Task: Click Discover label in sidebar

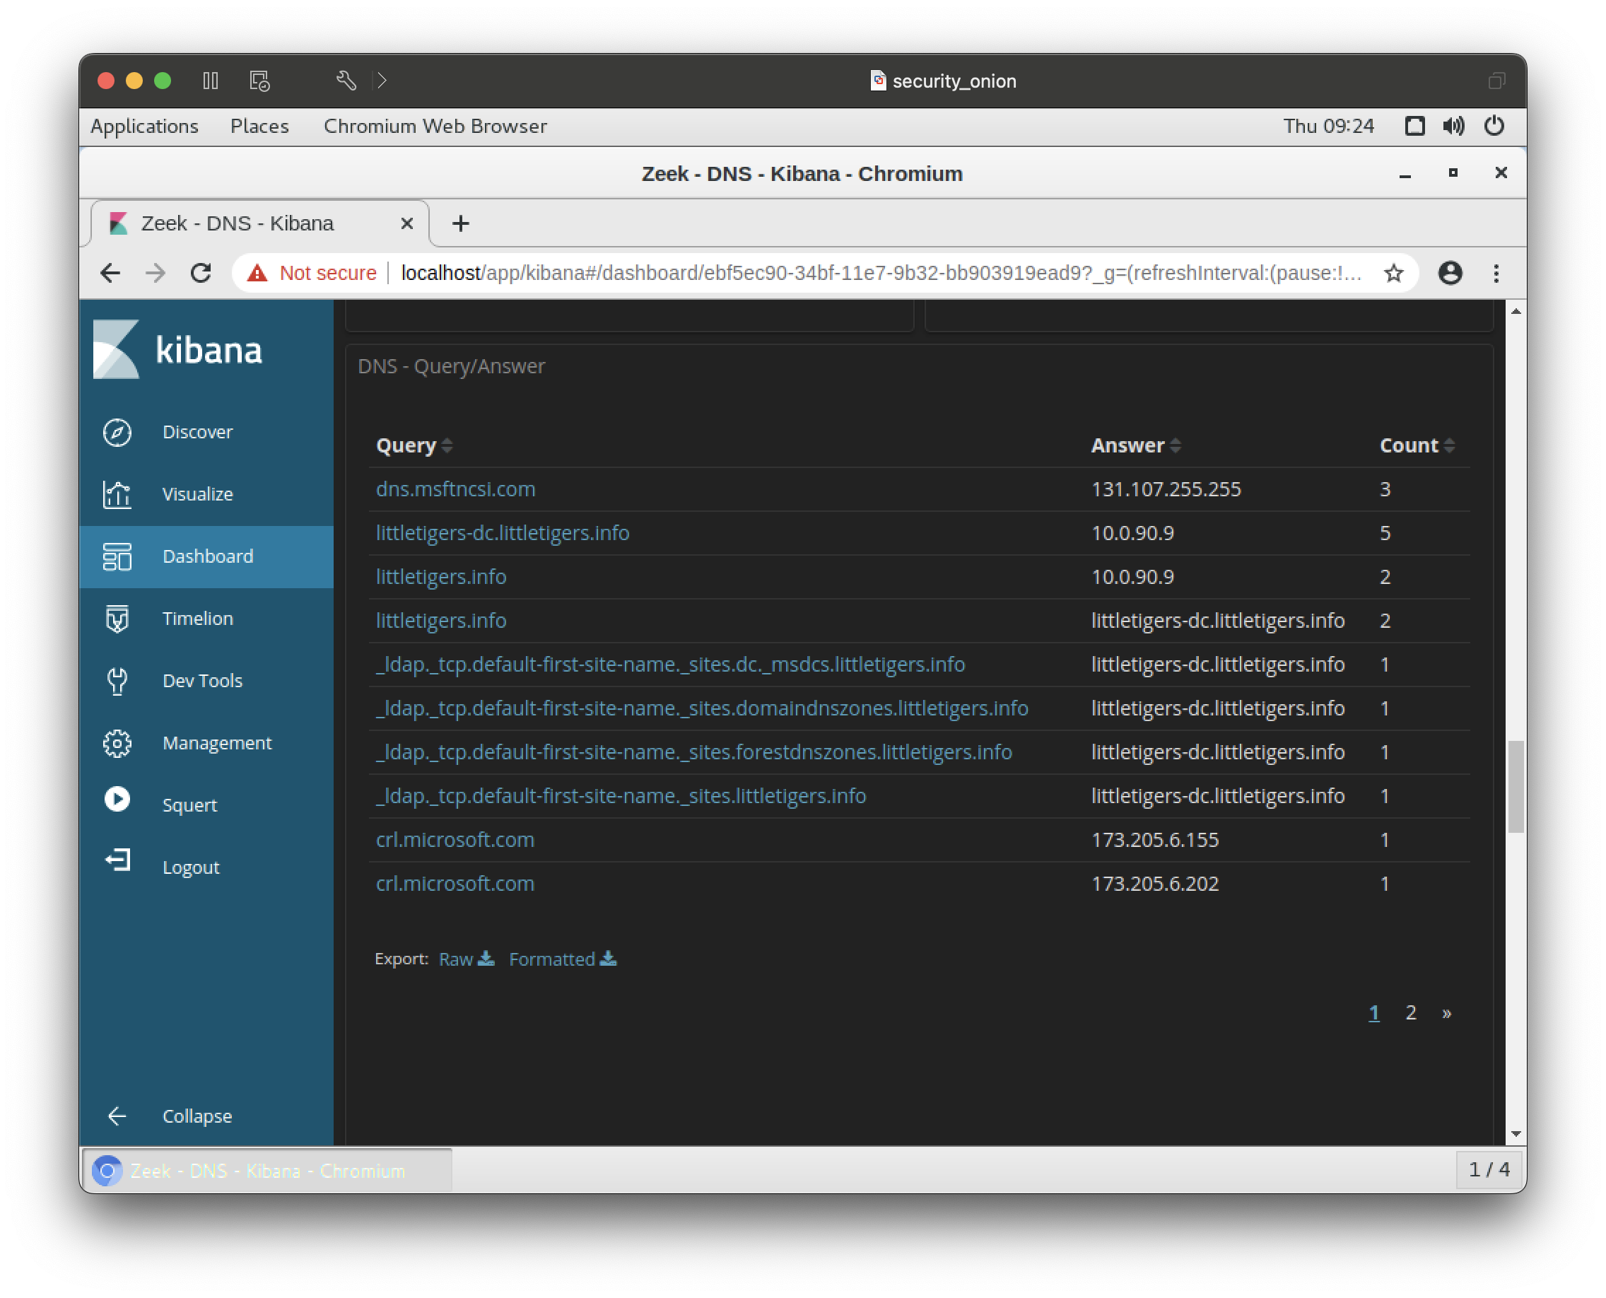Action: [197, 432]
